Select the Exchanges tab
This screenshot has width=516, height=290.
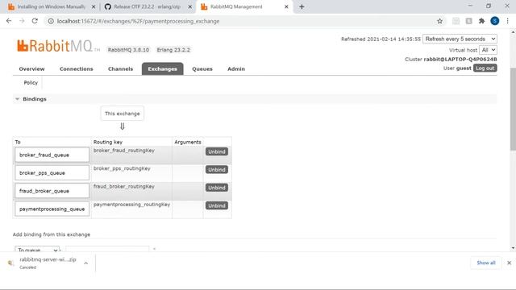(163, 68)
